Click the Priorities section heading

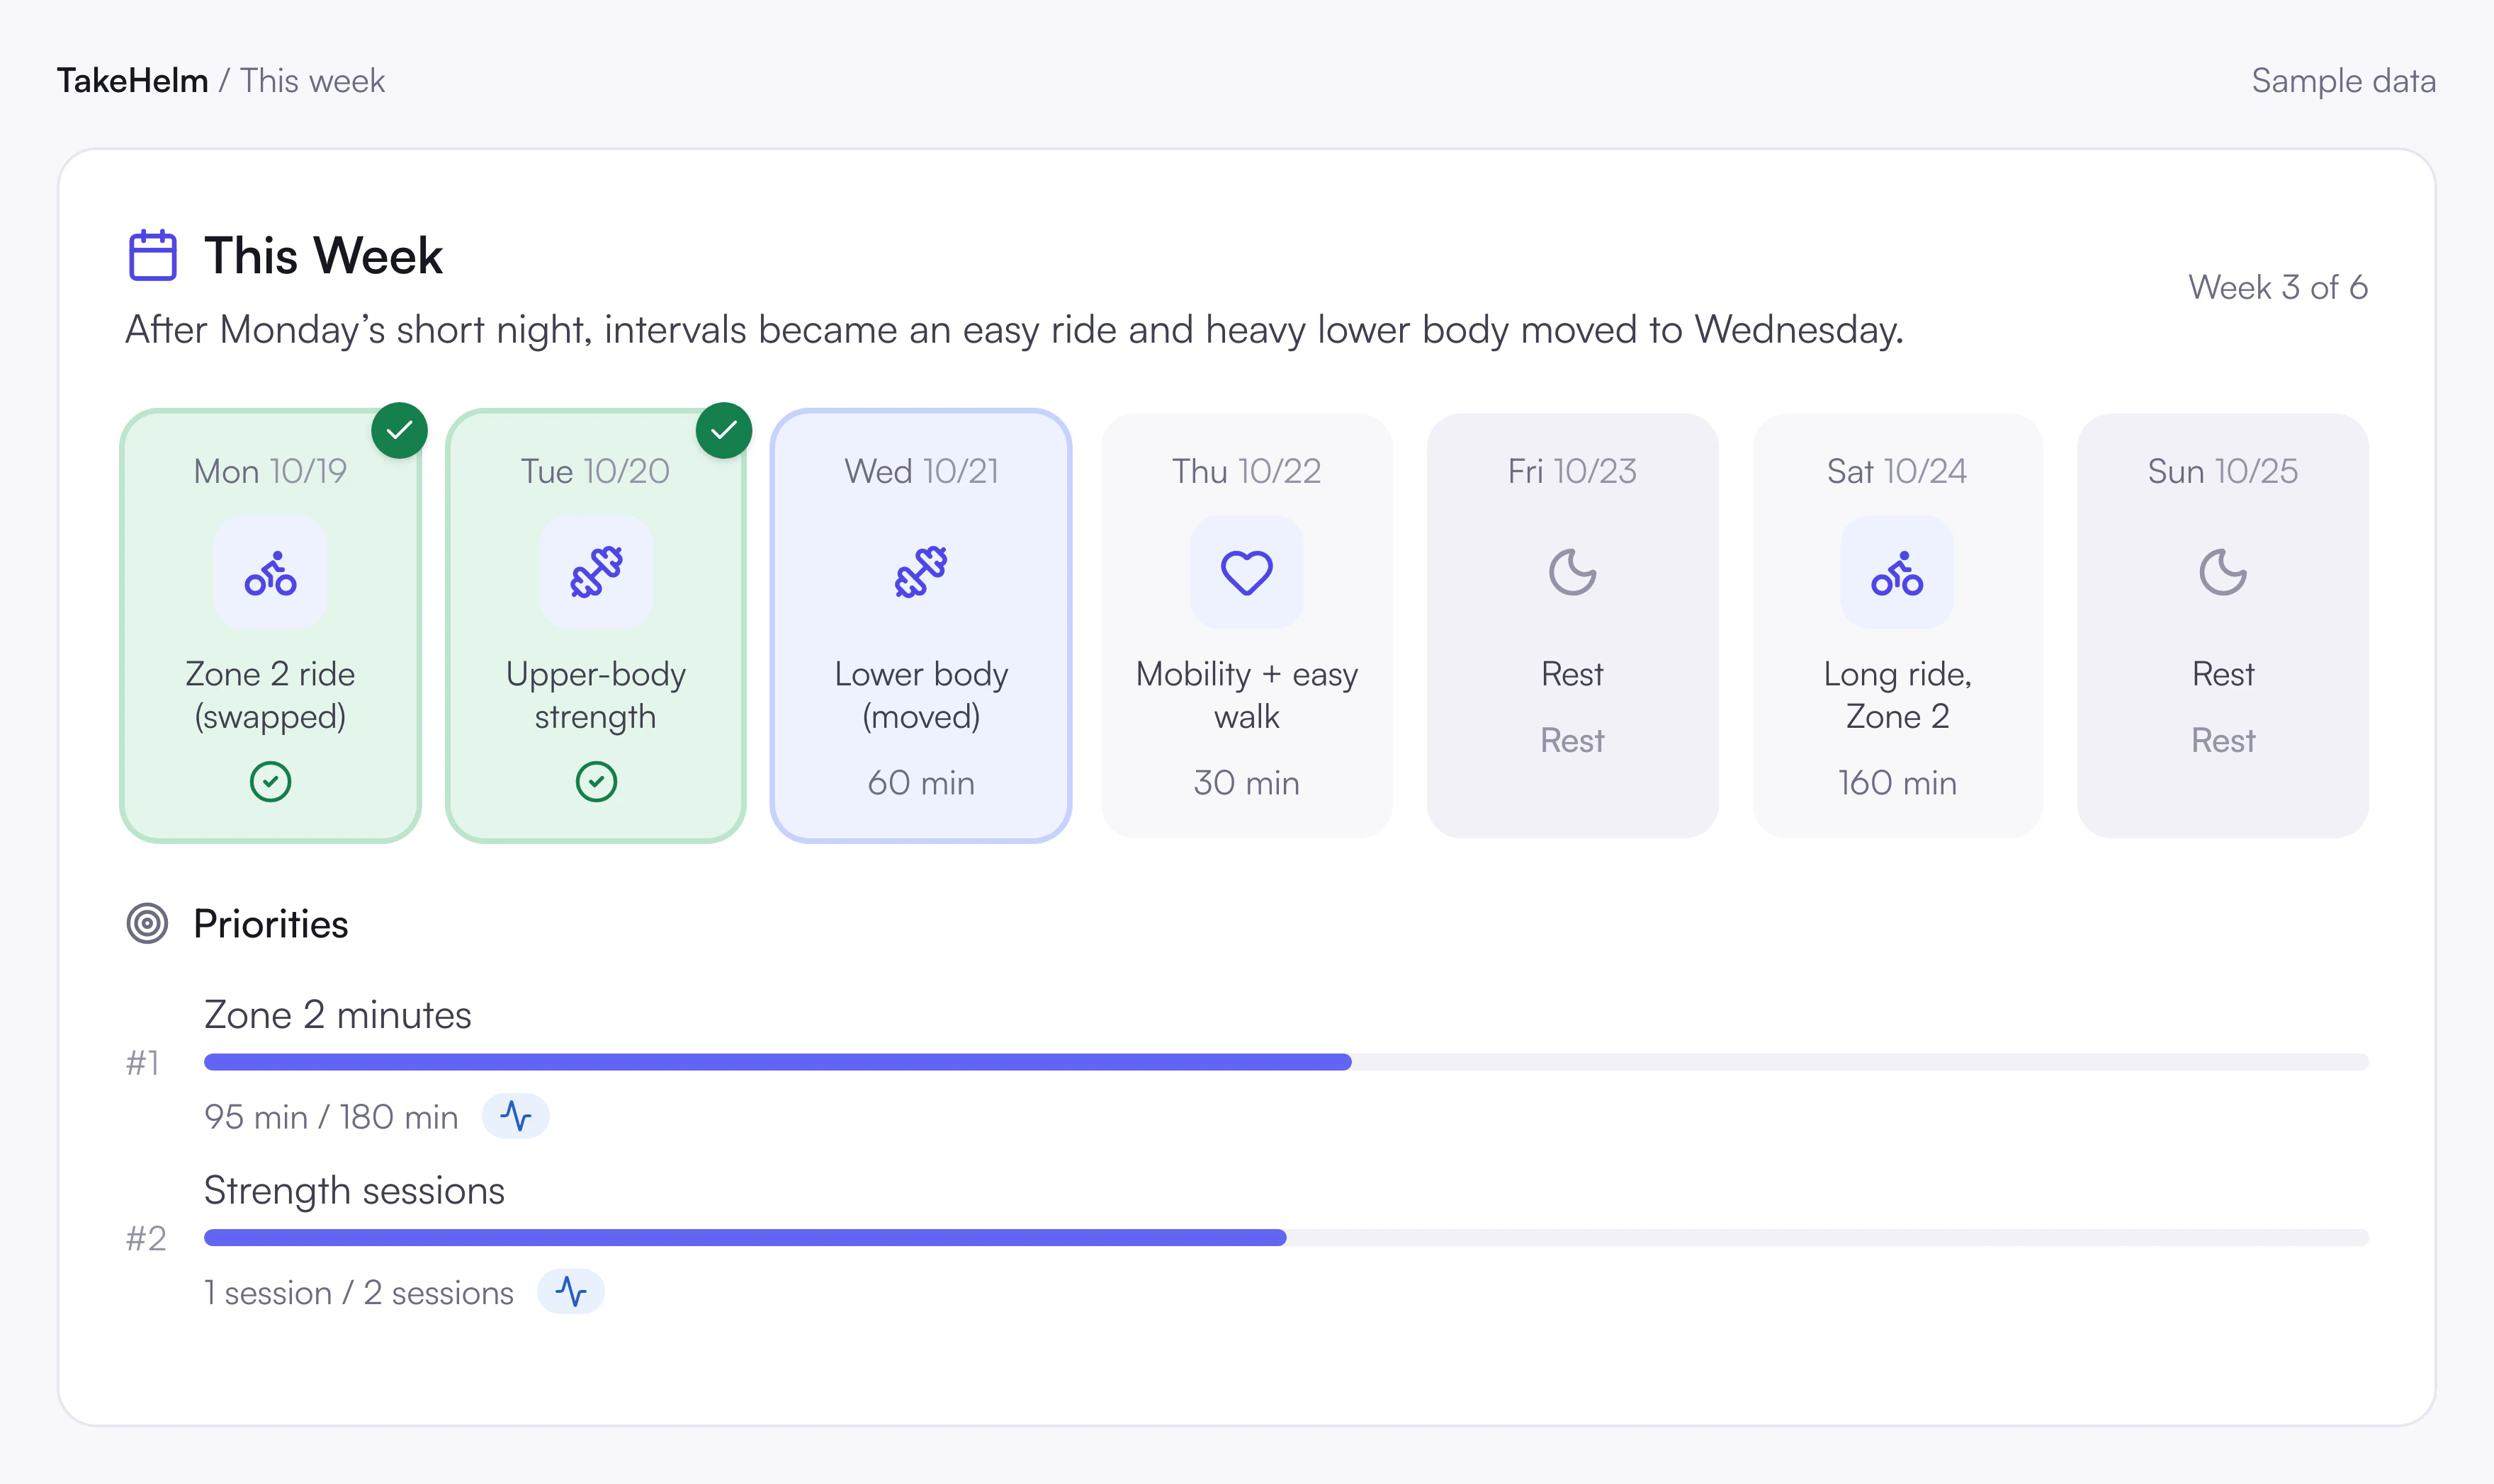point(271,924)
